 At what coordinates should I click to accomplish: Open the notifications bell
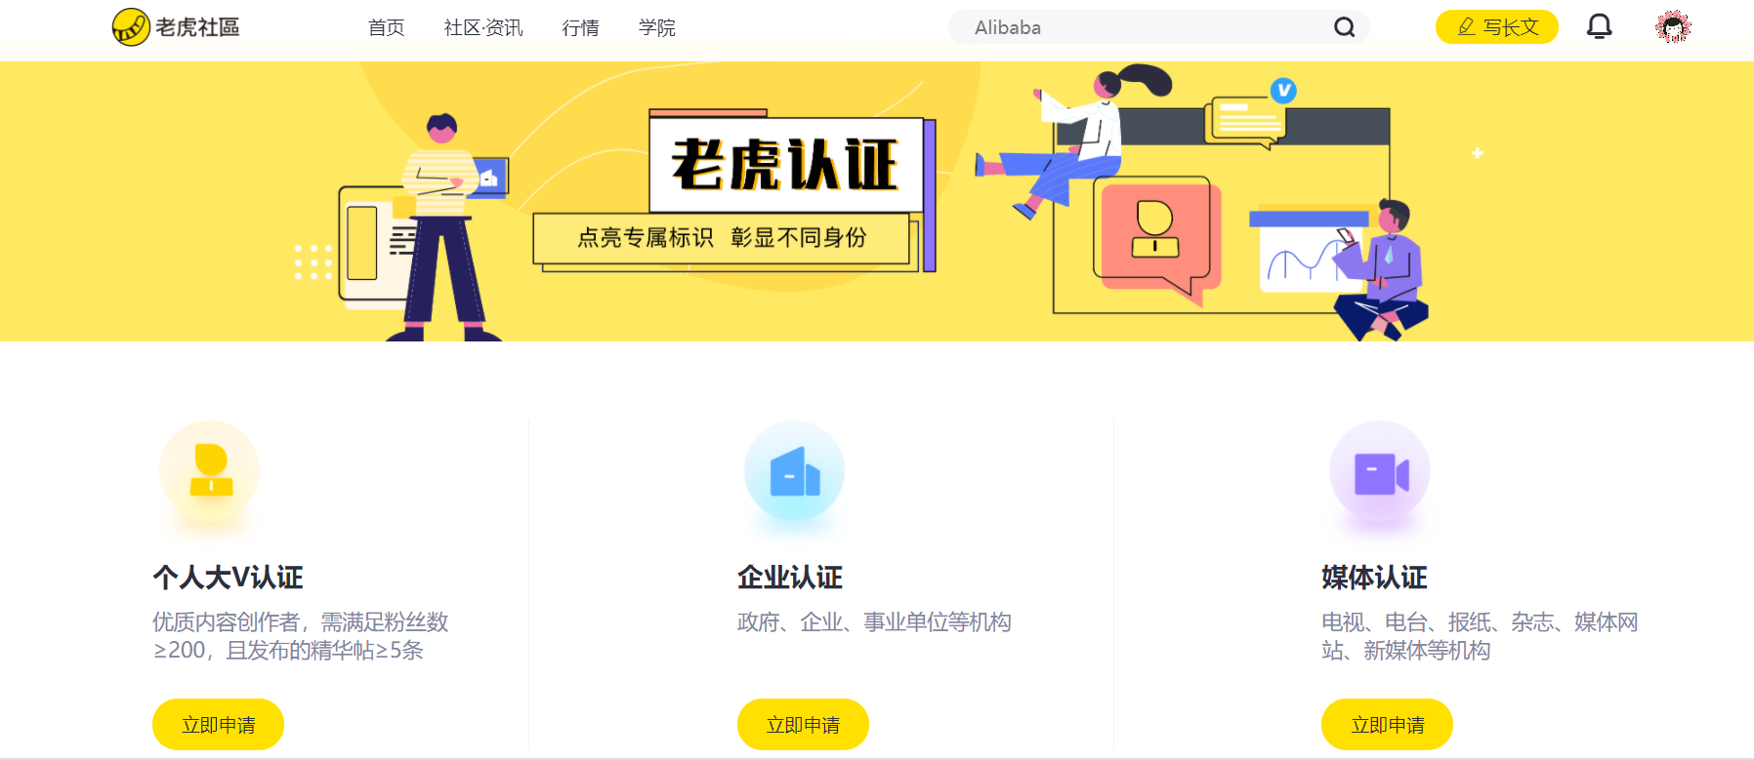click(x=1599, y=26)
